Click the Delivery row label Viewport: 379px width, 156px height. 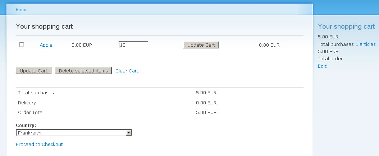point(27,103)
